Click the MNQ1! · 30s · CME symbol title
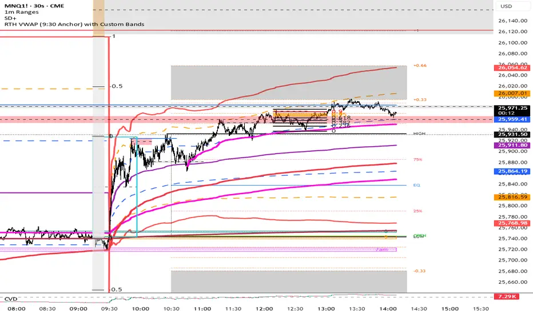This screenshot has width=533, height=314. point(34,6)
